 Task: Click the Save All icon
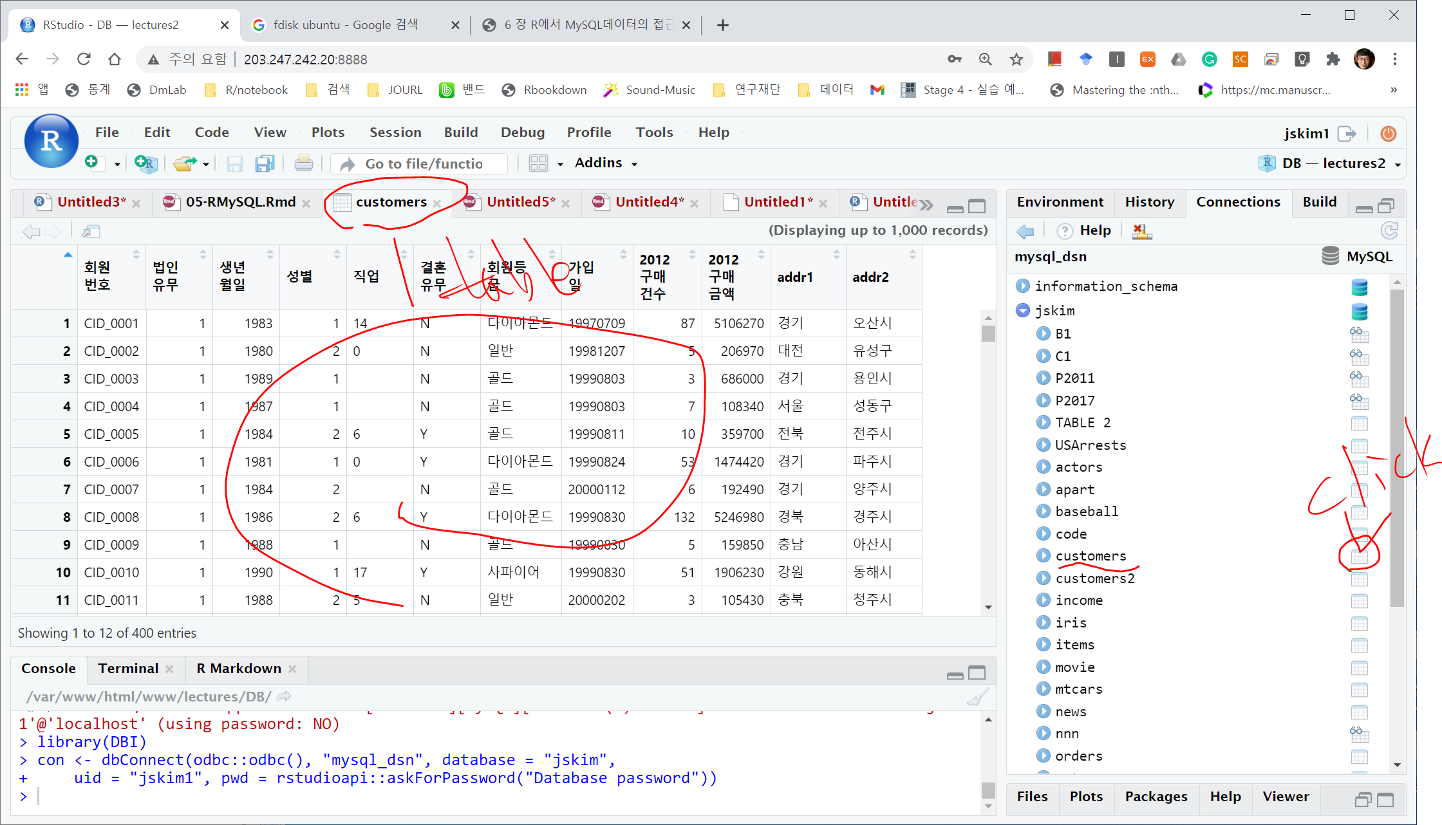tap(265, 163)
